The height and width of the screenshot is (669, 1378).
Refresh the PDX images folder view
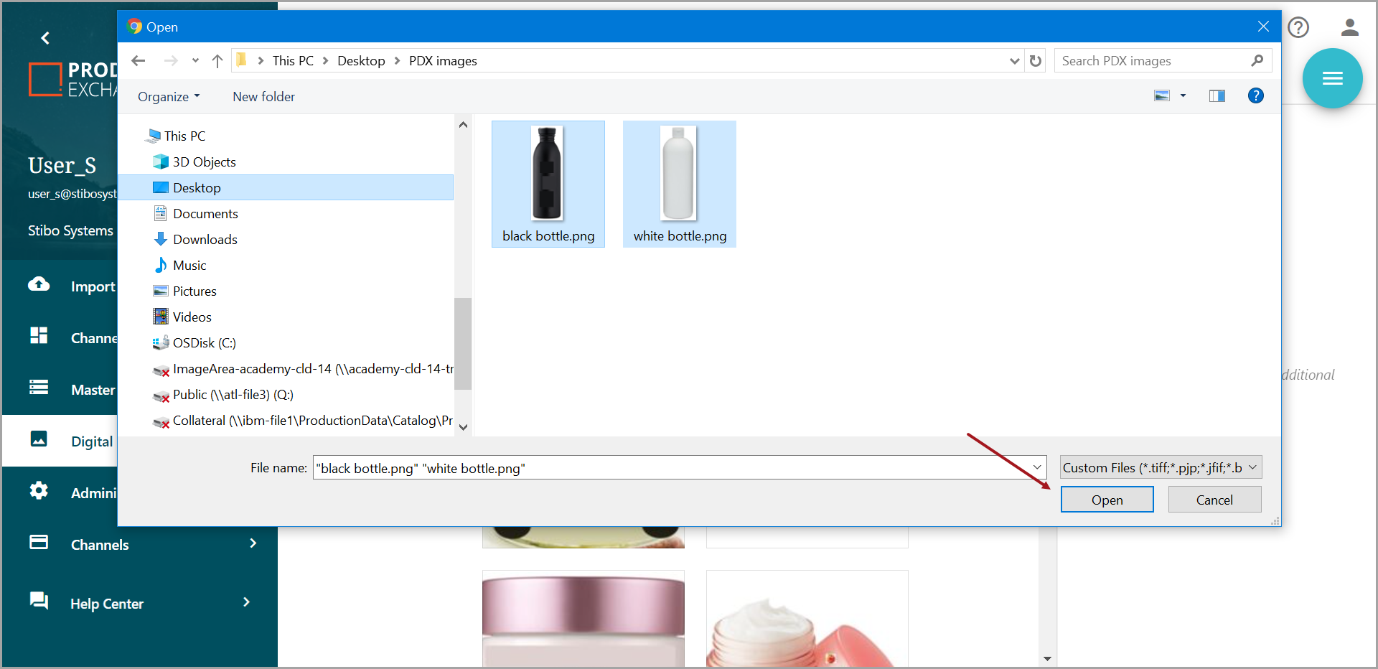pyautogui.click(x=1035, y=61)
